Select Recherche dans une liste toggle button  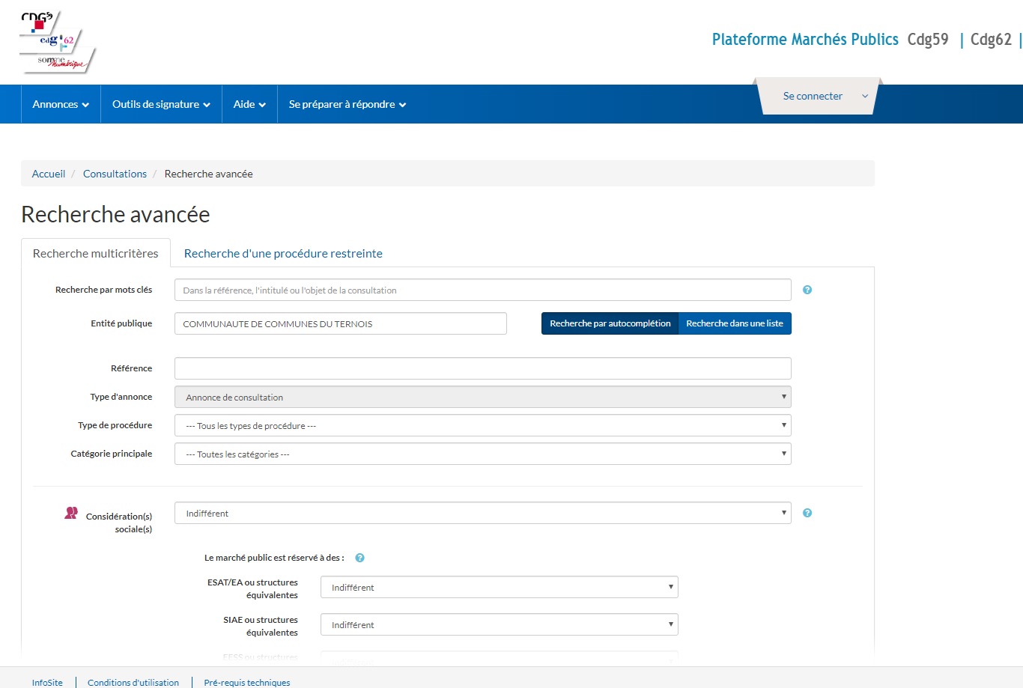(x=734, y=323)
